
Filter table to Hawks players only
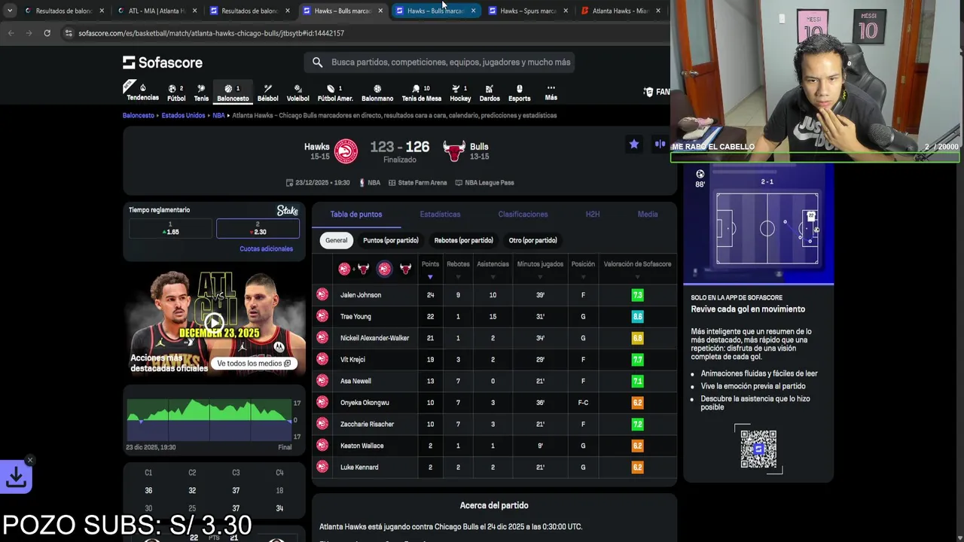click(384, 269)
